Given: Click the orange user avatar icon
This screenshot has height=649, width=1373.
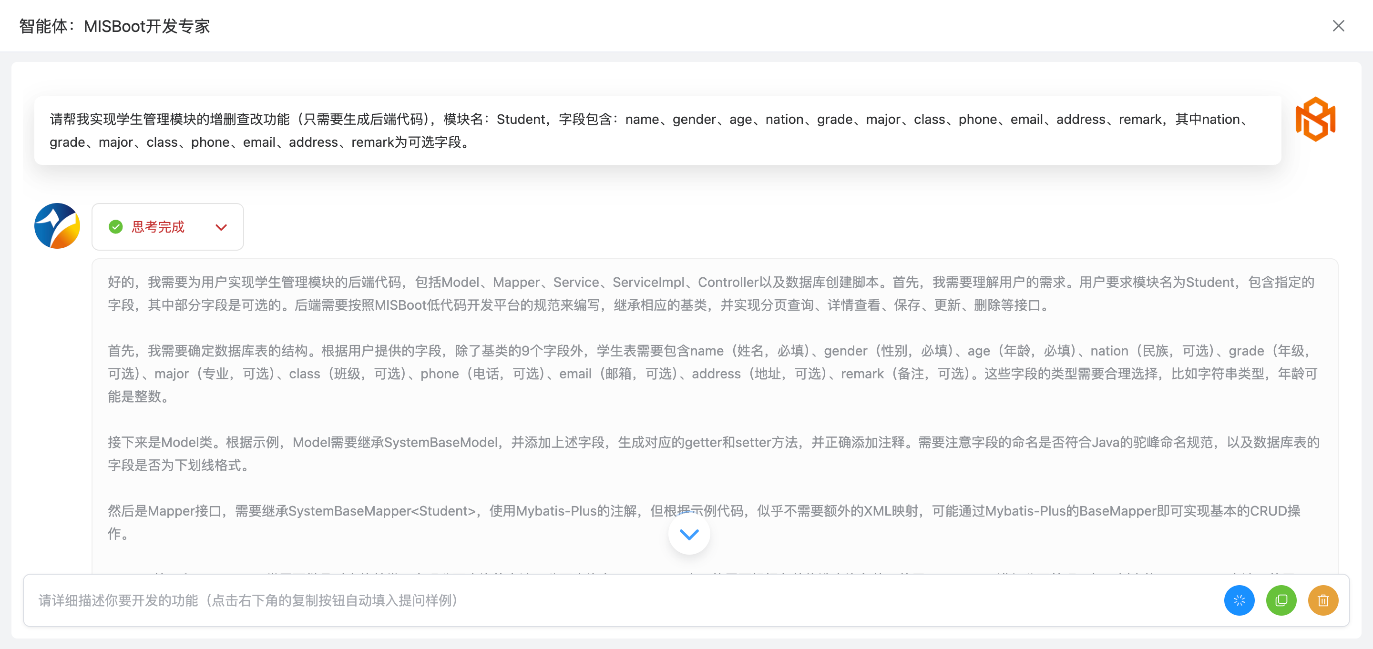Looking at the screenshot, I should click(x=1315, y=119).
